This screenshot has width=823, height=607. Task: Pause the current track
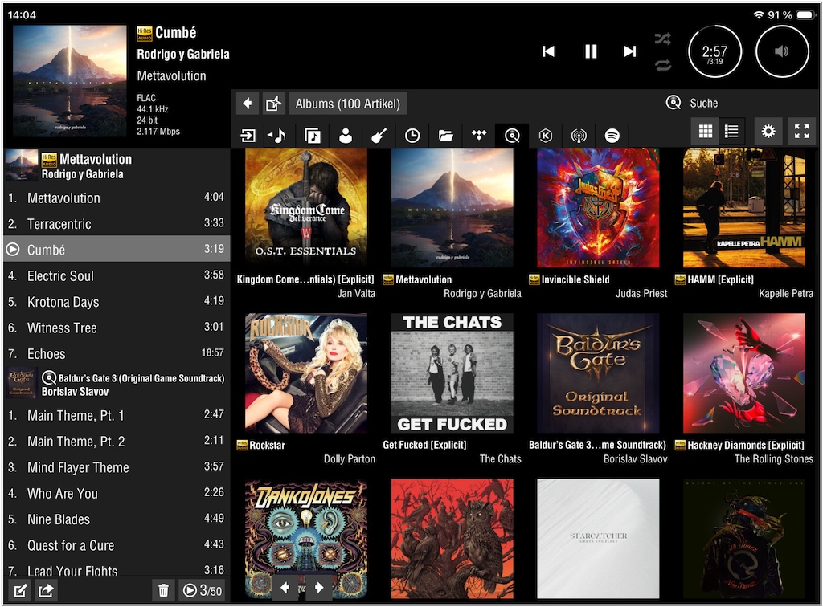pyautogui.click(x=591, y=51)
